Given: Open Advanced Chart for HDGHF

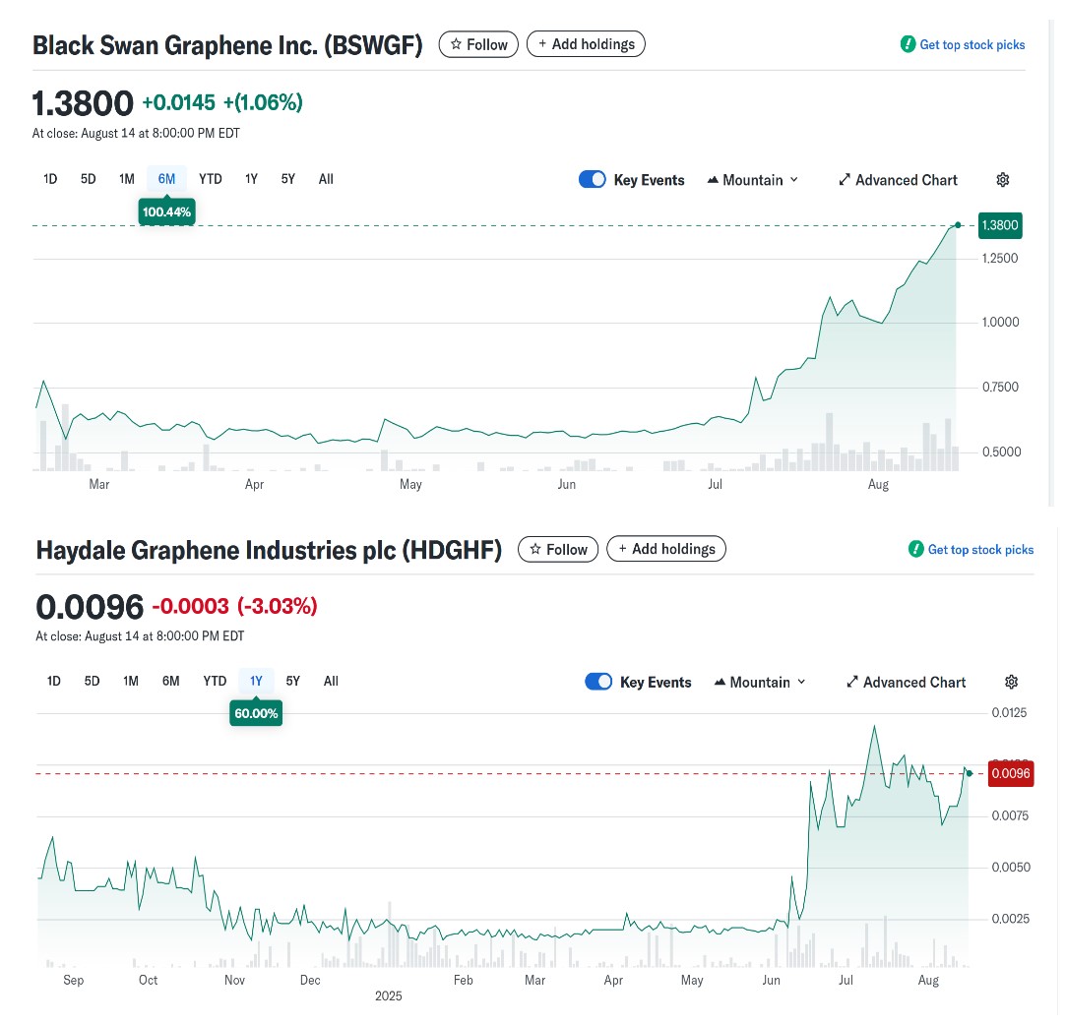Looking at the screenshot, I should click(x=907, y=682).
